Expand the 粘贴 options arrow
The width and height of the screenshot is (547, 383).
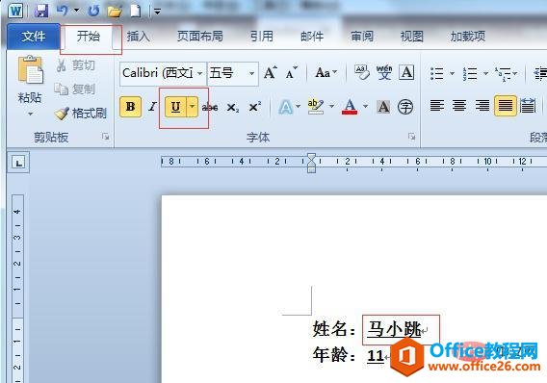click(x=31, y=114)
